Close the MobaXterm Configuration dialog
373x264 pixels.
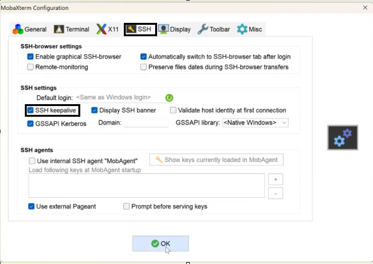365,8
